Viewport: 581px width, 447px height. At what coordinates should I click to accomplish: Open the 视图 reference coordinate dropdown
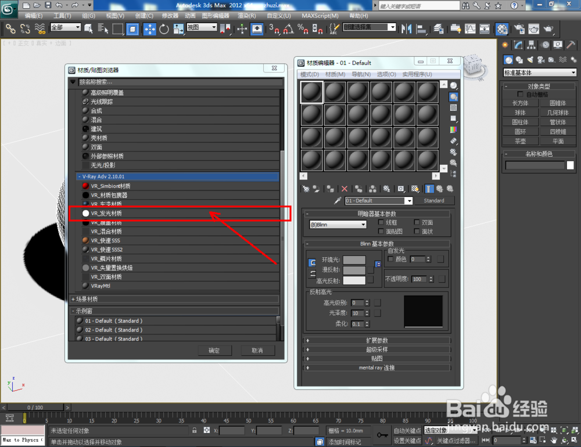click(x=202, y=27)
